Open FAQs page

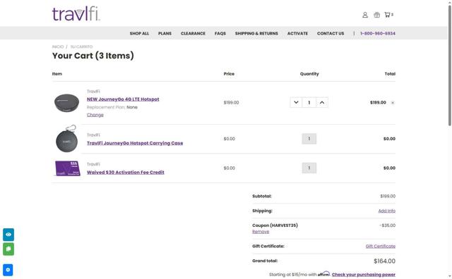(220, 33)
